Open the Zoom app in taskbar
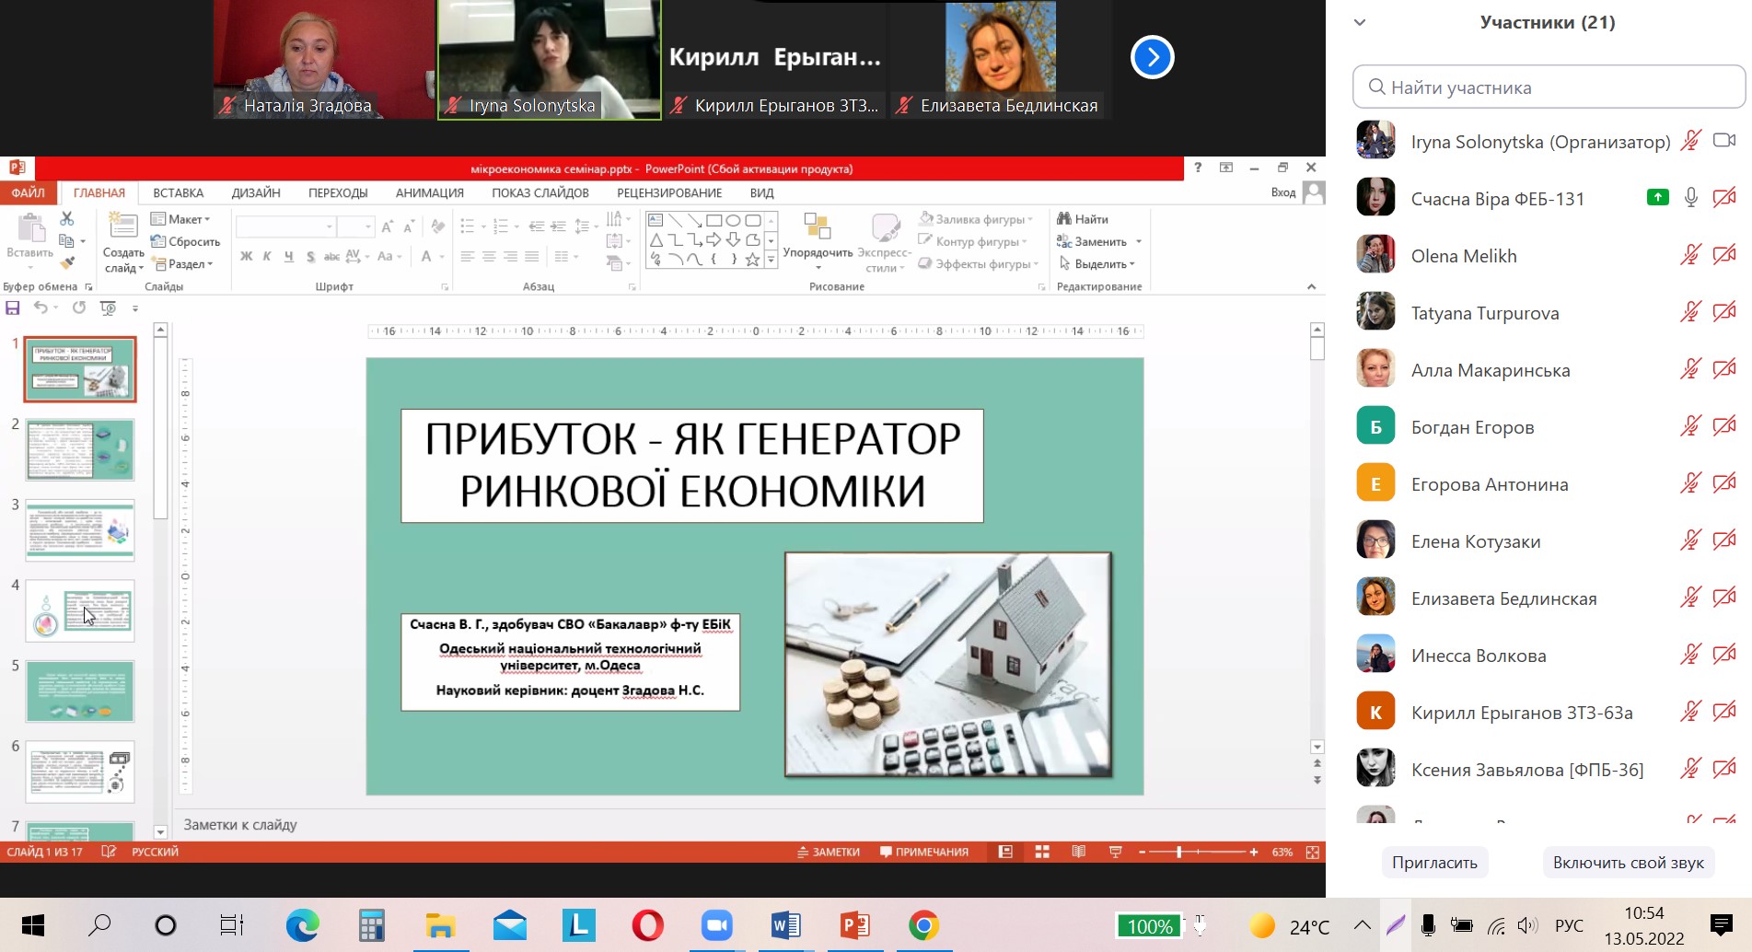 pos(716,925)
